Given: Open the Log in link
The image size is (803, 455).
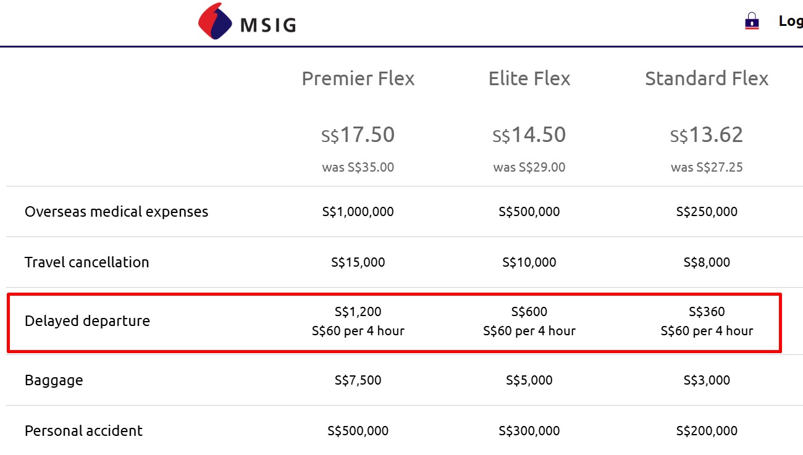Looking at the screenshot, I should point(790,21).
